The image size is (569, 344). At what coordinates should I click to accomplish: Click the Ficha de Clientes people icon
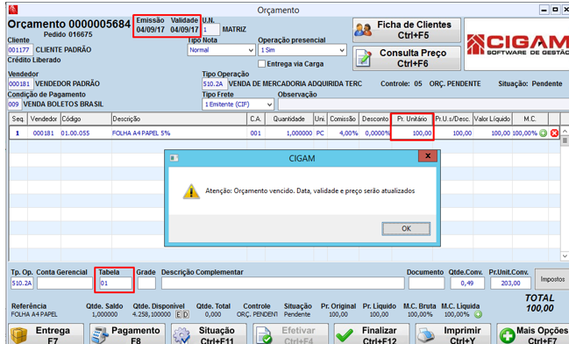click(363, 30)
